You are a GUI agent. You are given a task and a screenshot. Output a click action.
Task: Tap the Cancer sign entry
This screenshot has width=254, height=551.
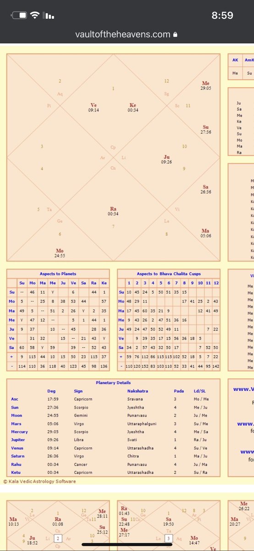tap(80, 464)
